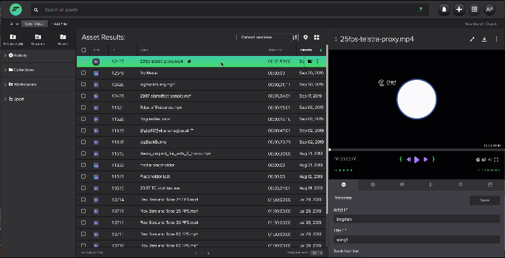Switch results to grid view
Viewport: 505px width, 258px height.
tap(317, 38)
